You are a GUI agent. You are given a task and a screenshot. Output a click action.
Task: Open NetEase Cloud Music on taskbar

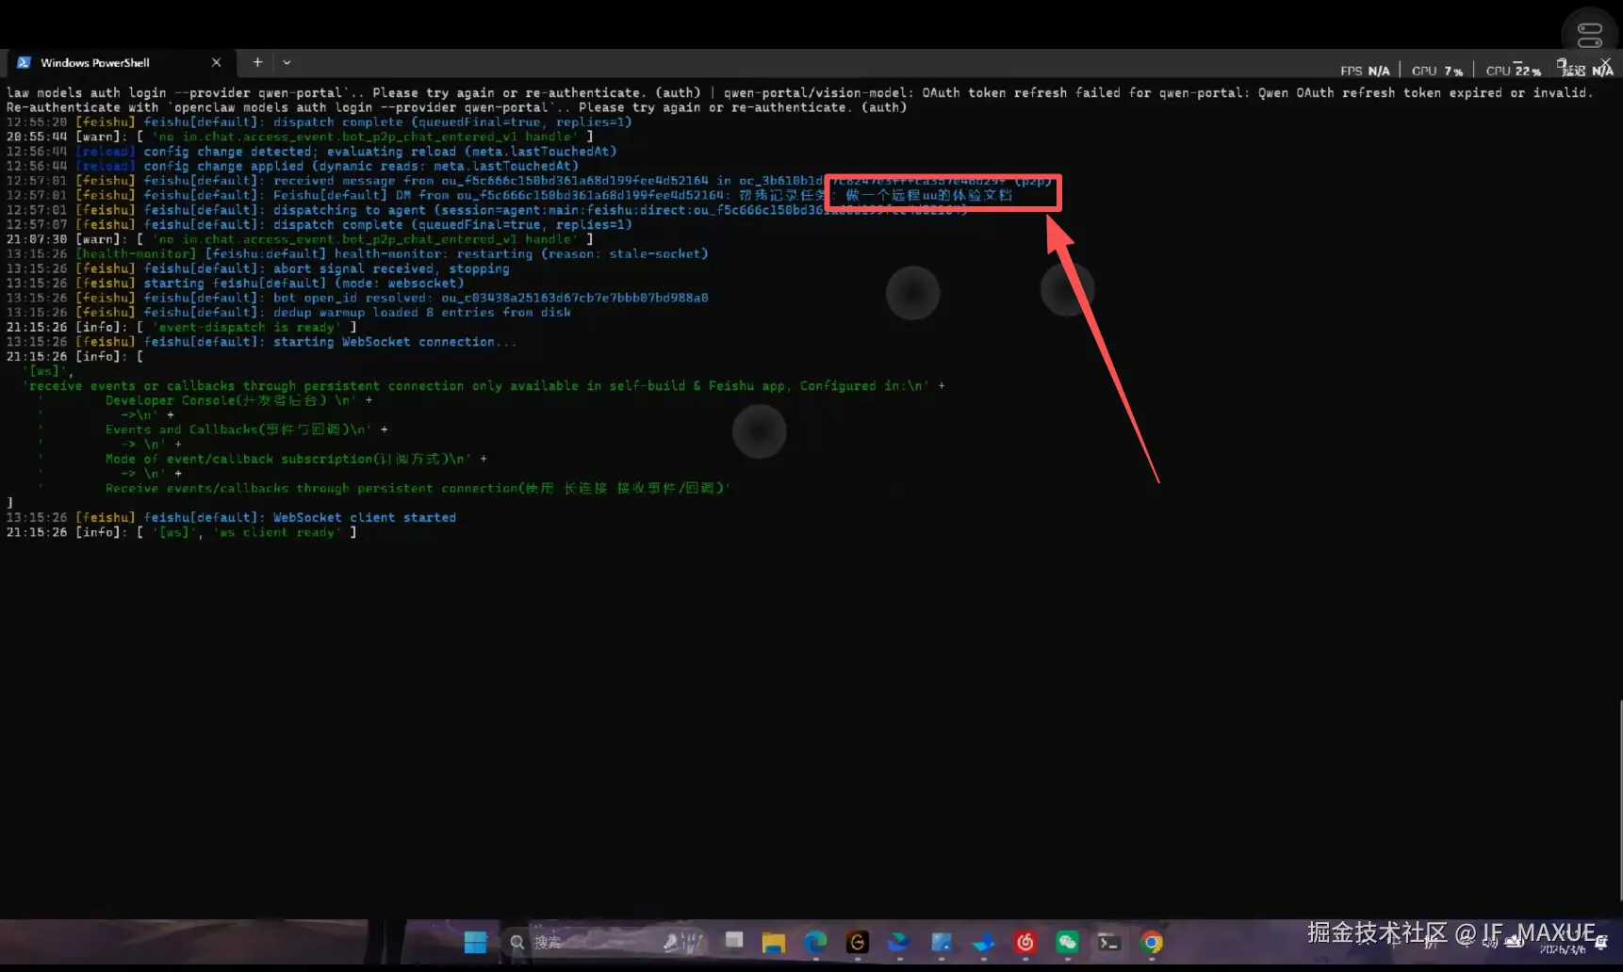(1025, 942)
